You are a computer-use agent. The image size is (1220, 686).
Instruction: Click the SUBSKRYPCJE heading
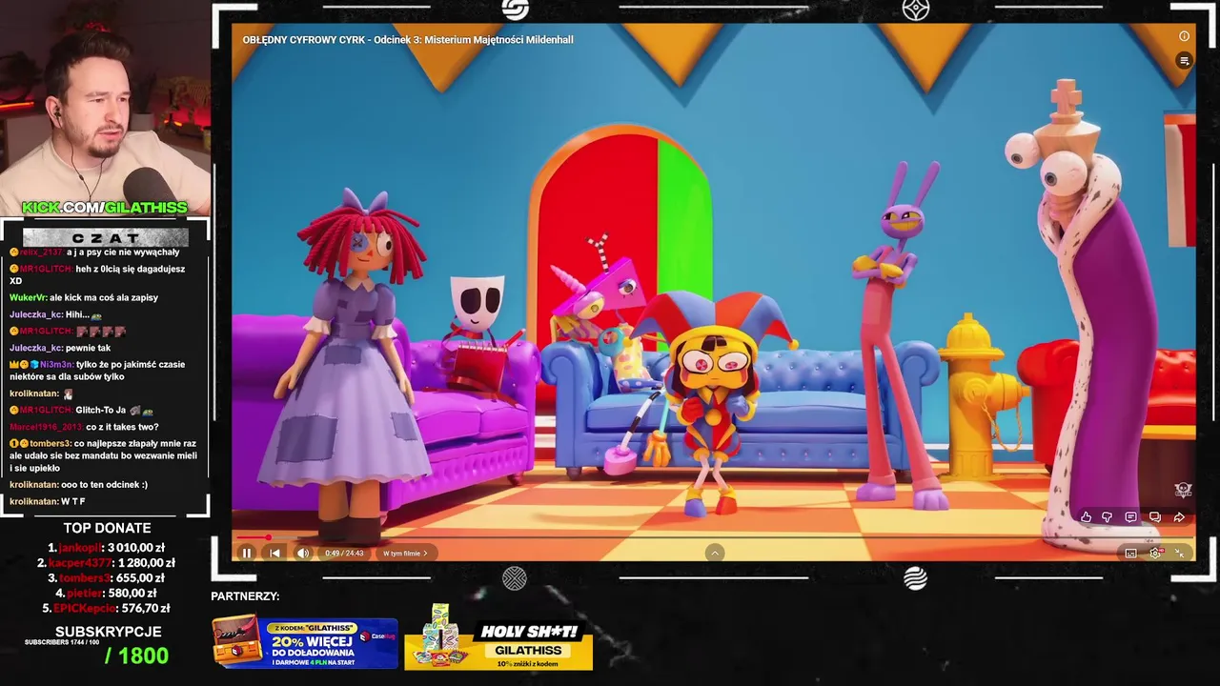108,632
